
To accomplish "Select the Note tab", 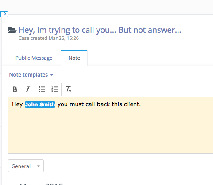I will click(74, 58).
